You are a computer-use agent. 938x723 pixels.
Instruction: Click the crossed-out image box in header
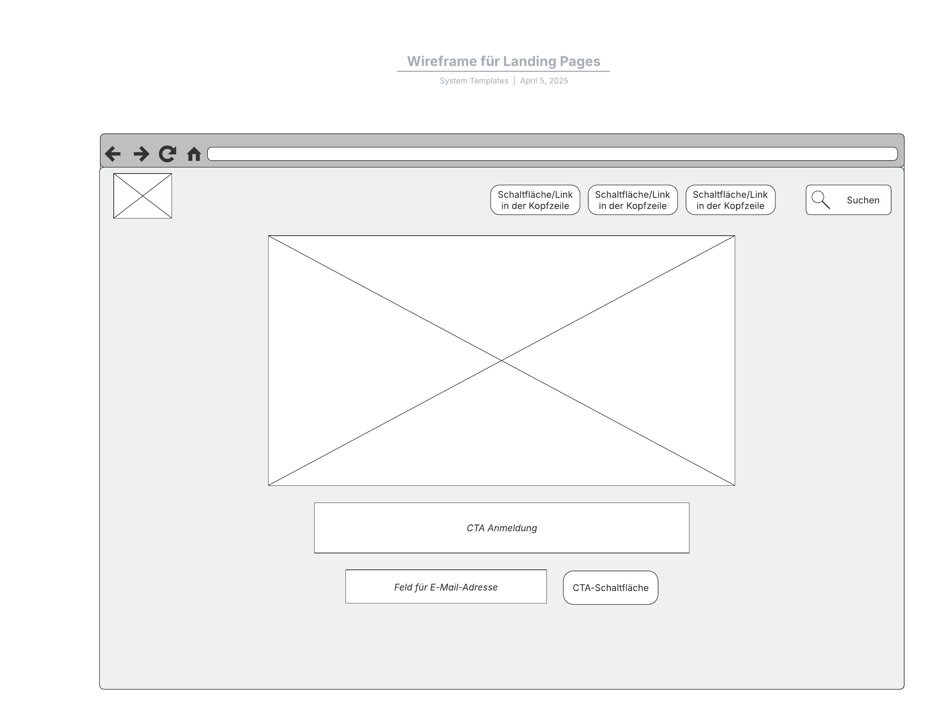143,195
